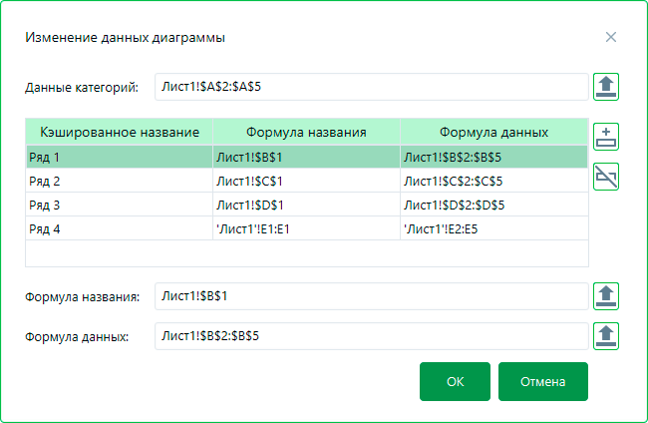Select the Ряд 1 row
648x423 pixels.
(x=119, y=157)
